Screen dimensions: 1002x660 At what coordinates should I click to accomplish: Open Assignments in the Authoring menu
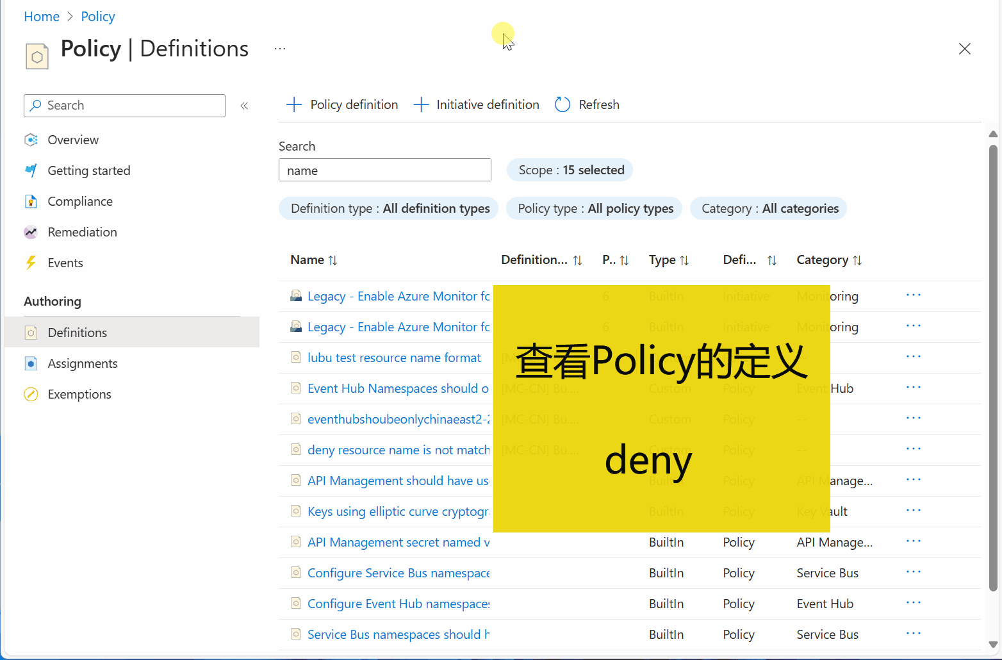83,363
